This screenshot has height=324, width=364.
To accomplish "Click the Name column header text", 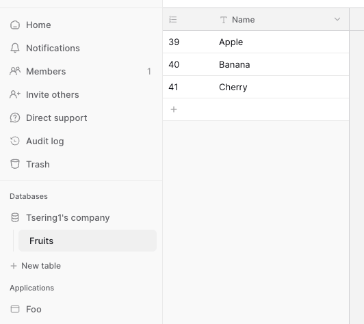I will pyautogui.click(x=244, y=20).
